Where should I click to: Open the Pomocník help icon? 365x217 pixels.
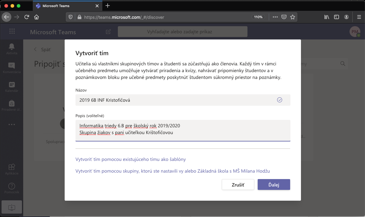pos(11,186)
